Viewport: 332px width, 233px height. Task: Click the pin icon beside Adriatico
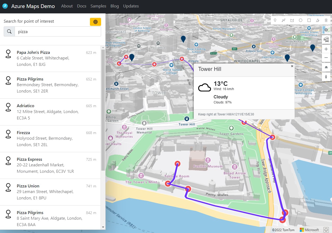[x=9, y=107]
